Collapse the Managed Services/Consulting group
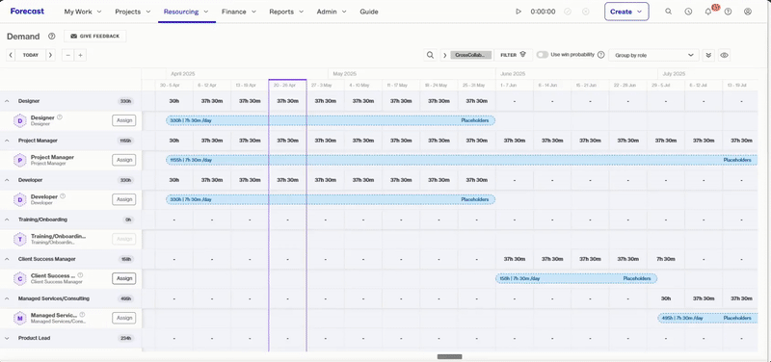This screenshot has height=362, width=771. click(7, 298)
